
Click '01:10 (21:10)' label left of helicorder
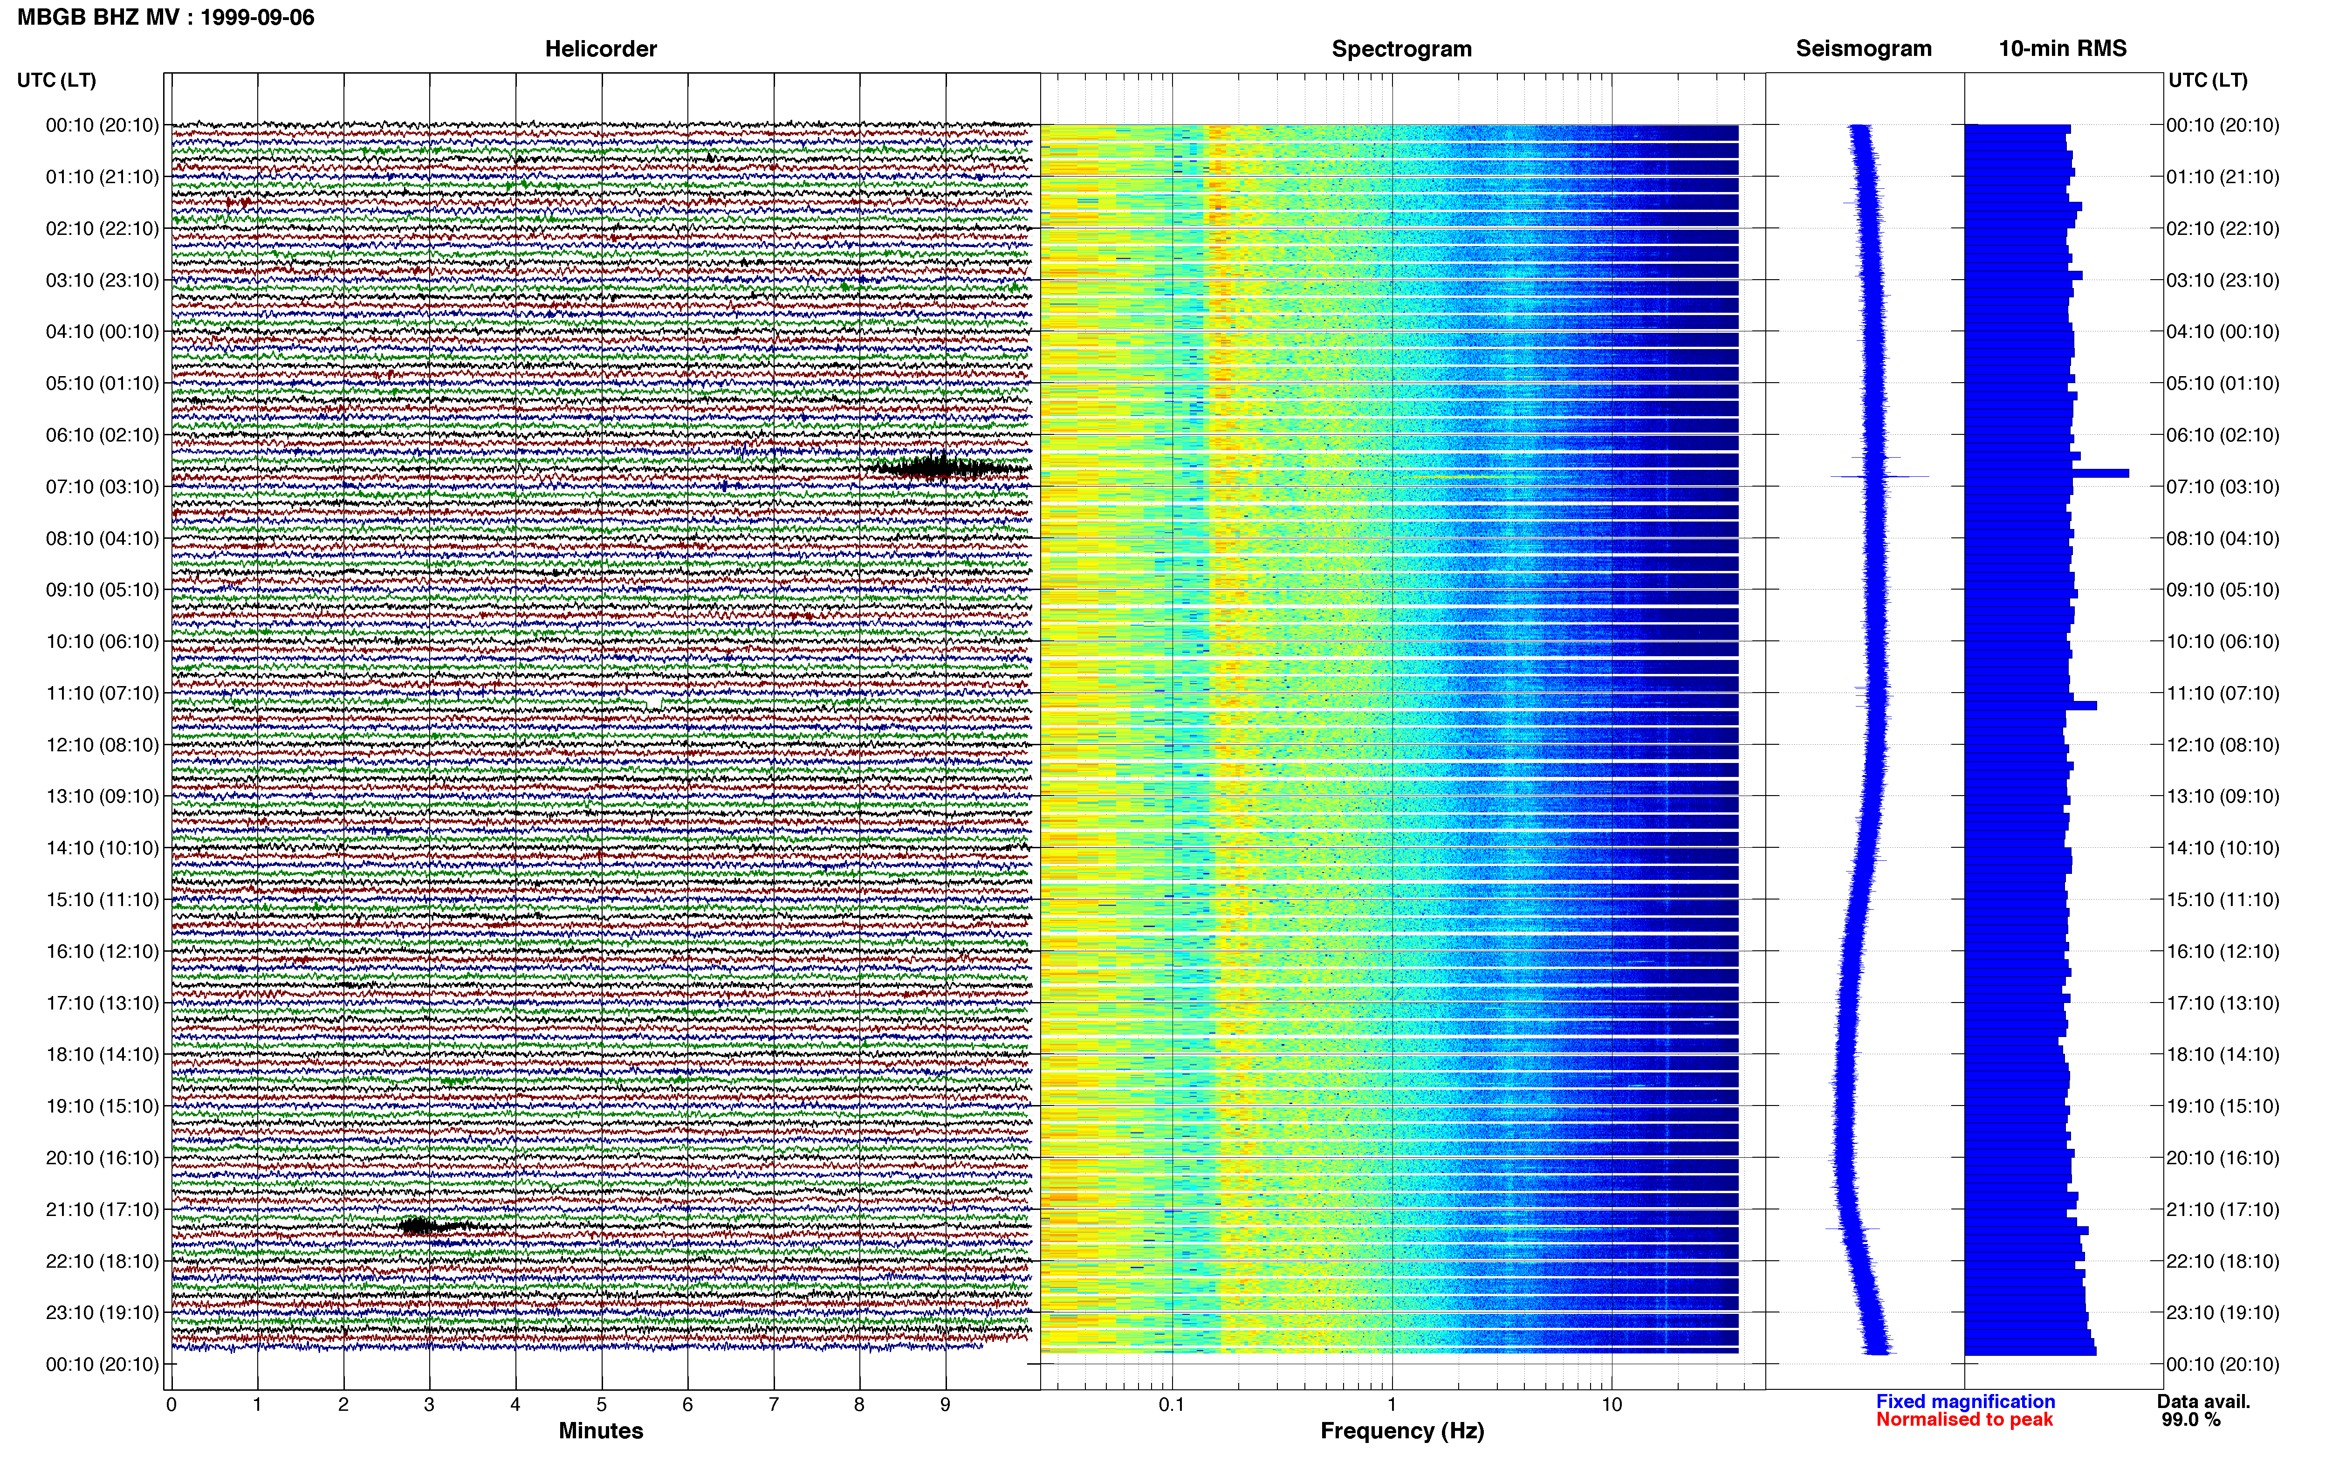click(x=103, y=177)
